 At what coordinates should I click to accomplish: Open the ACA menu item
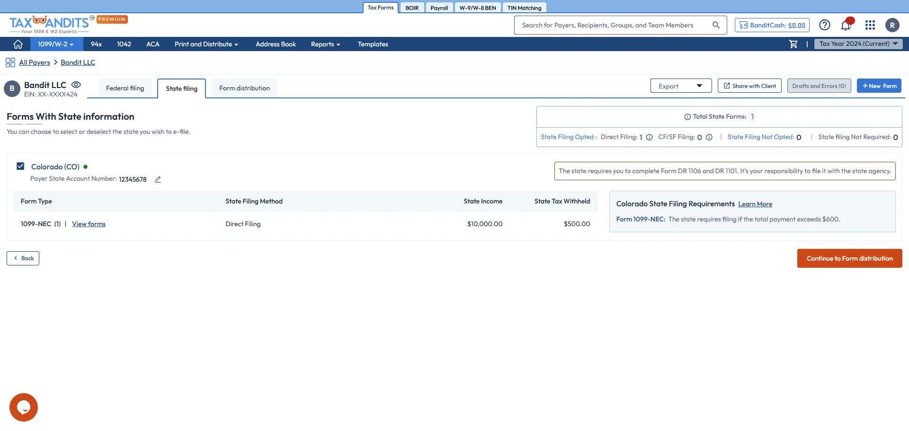point(153,44)
